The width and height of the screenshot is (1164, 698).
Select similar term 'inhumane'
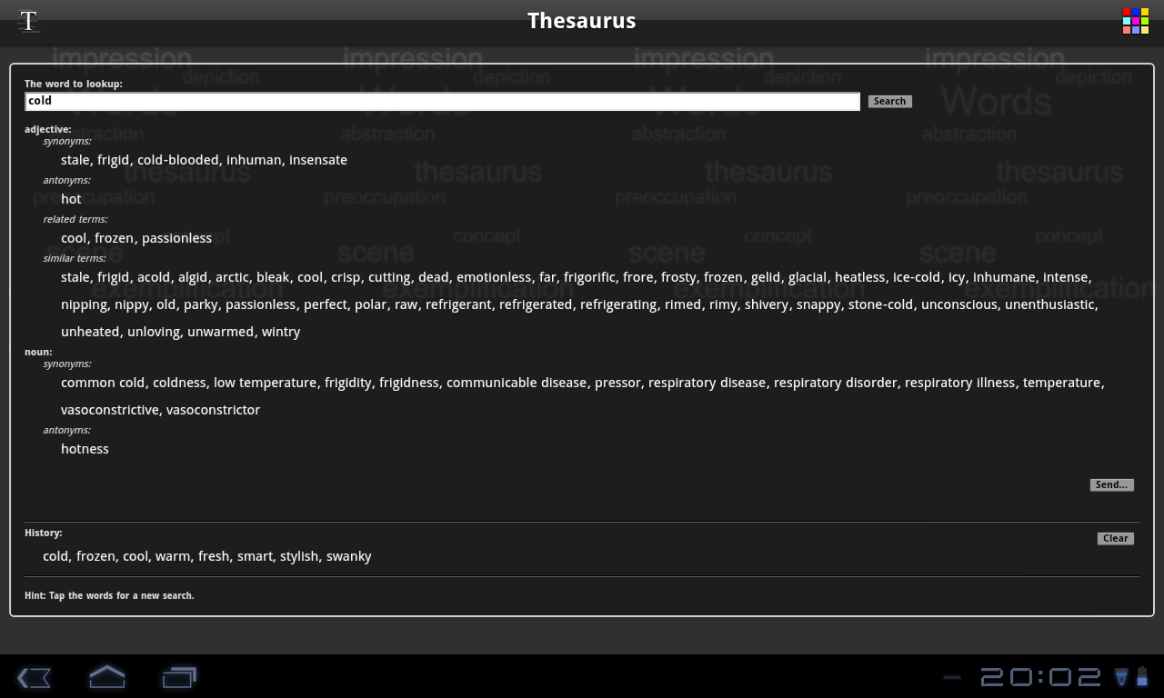click(1004, 277)
